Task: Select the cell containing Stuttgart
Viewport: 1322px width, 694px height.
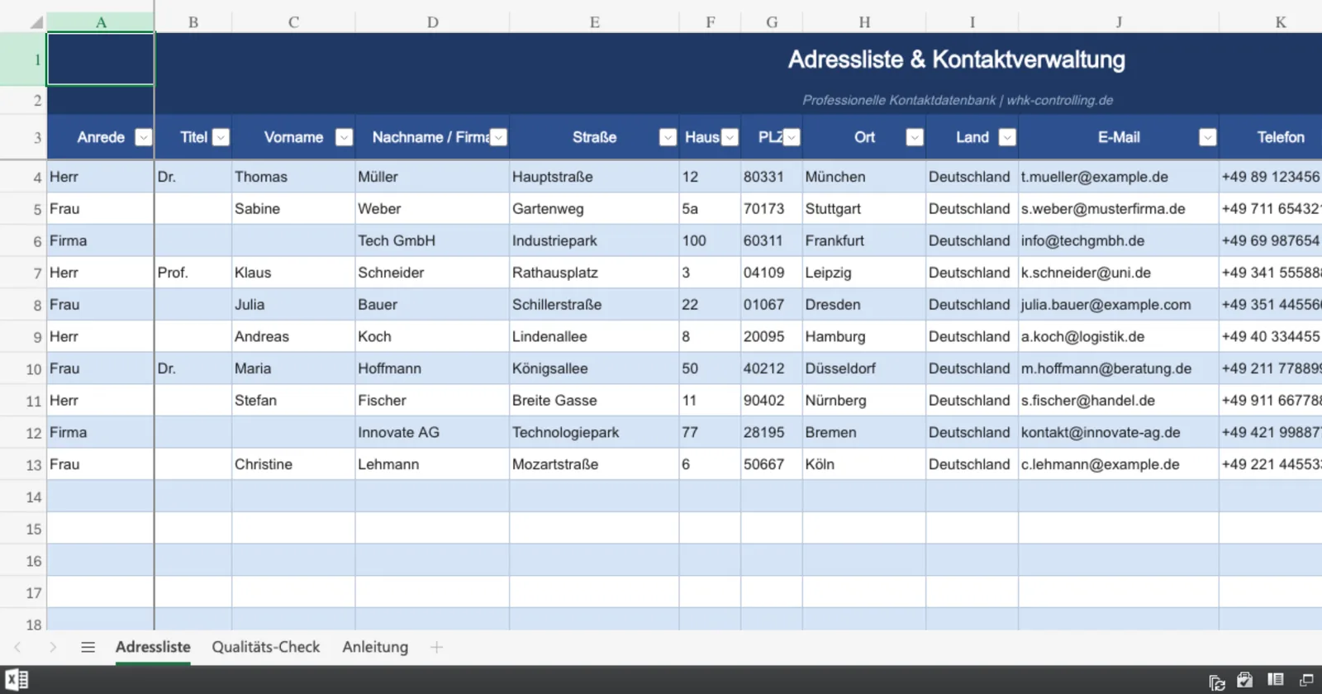Action: (863, 209)
